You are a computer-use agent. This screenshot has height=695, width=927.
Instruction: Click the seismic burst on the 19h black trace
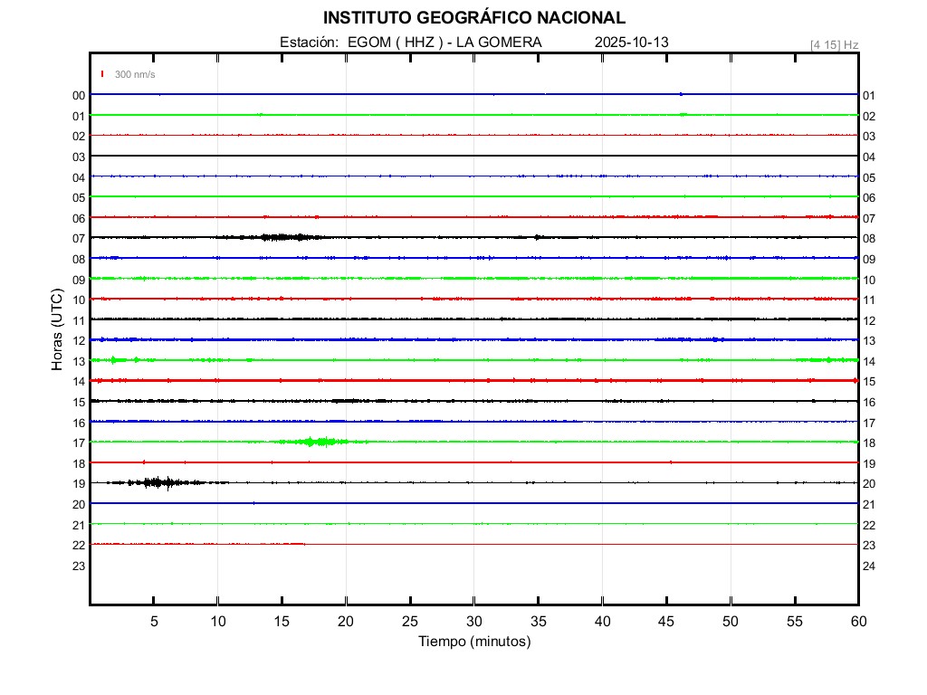click(x=158, y=482)
